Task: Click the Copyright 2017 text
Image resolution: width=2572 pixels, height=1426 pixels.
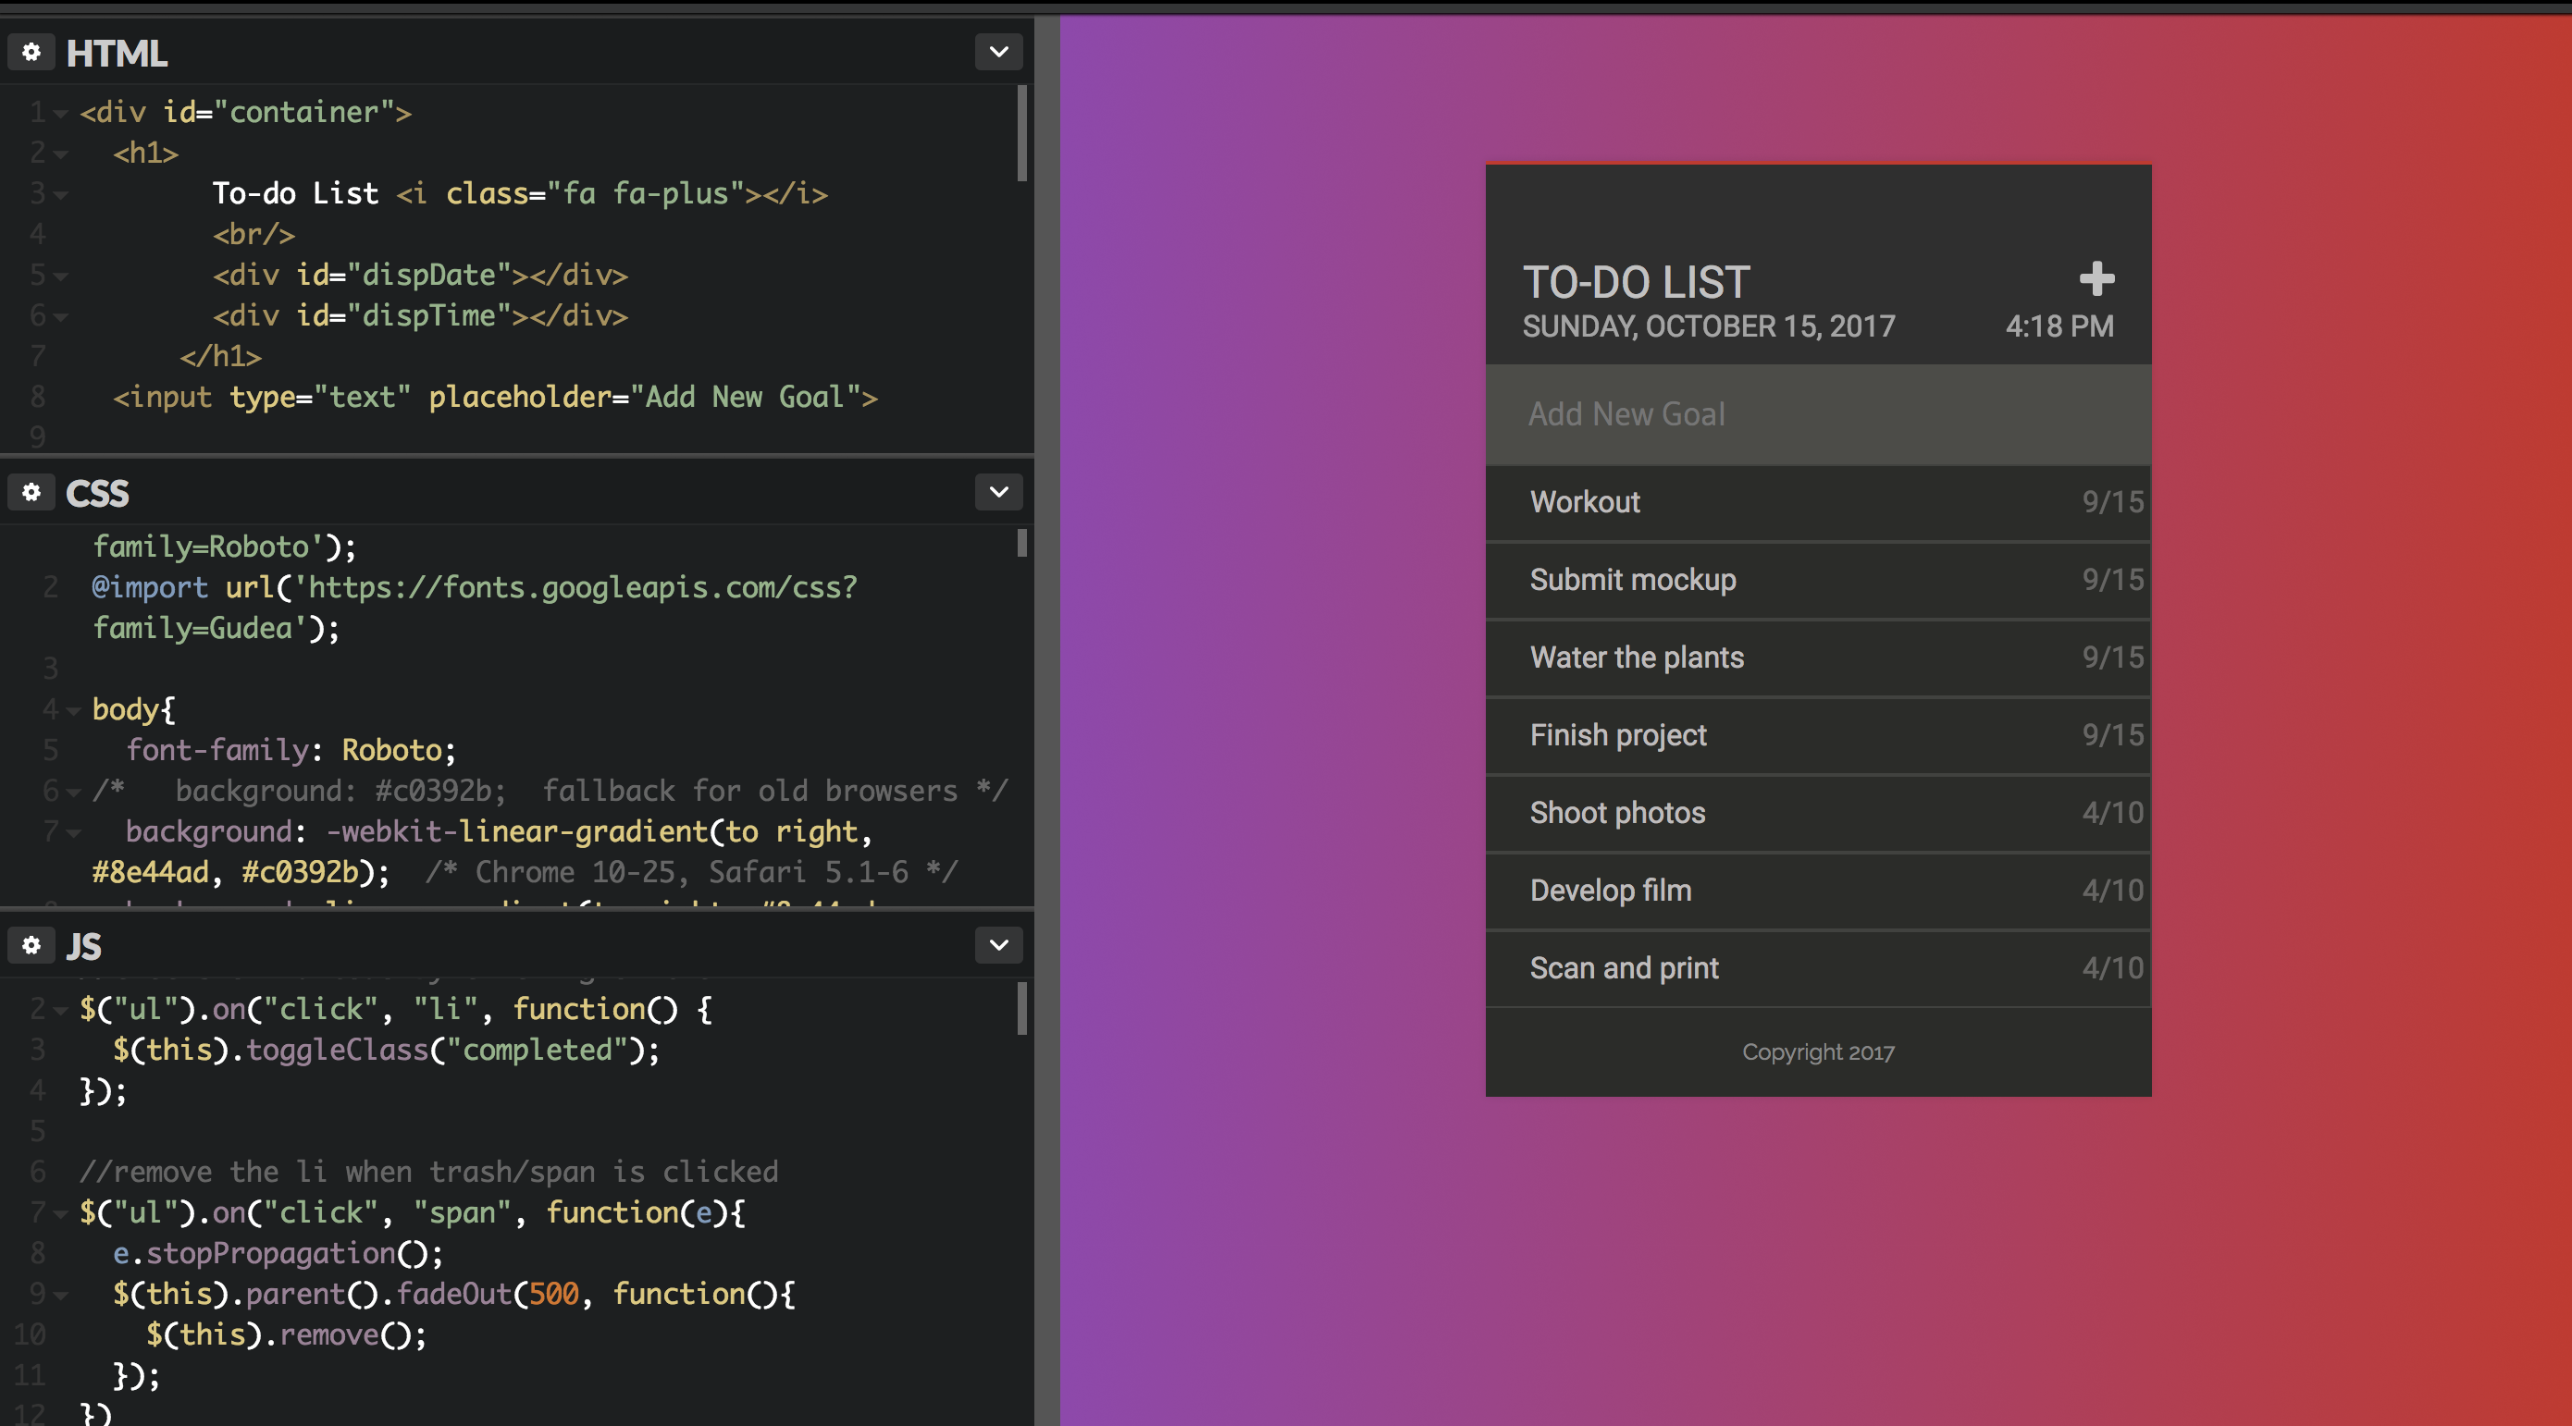Action: click(1817, 1051)
